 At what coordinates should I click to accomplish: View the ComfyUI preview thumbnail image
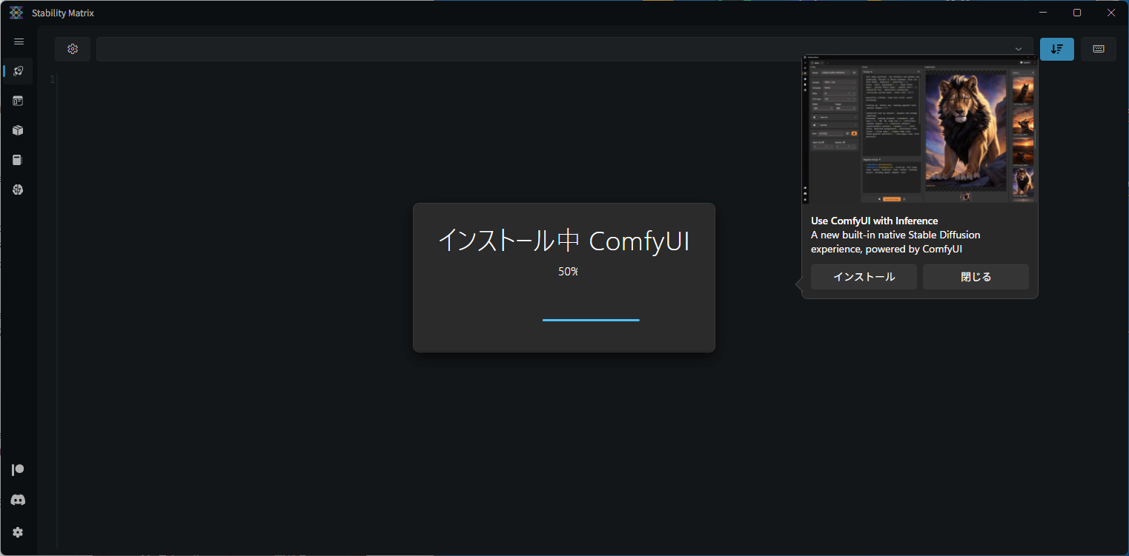point(919,129)
